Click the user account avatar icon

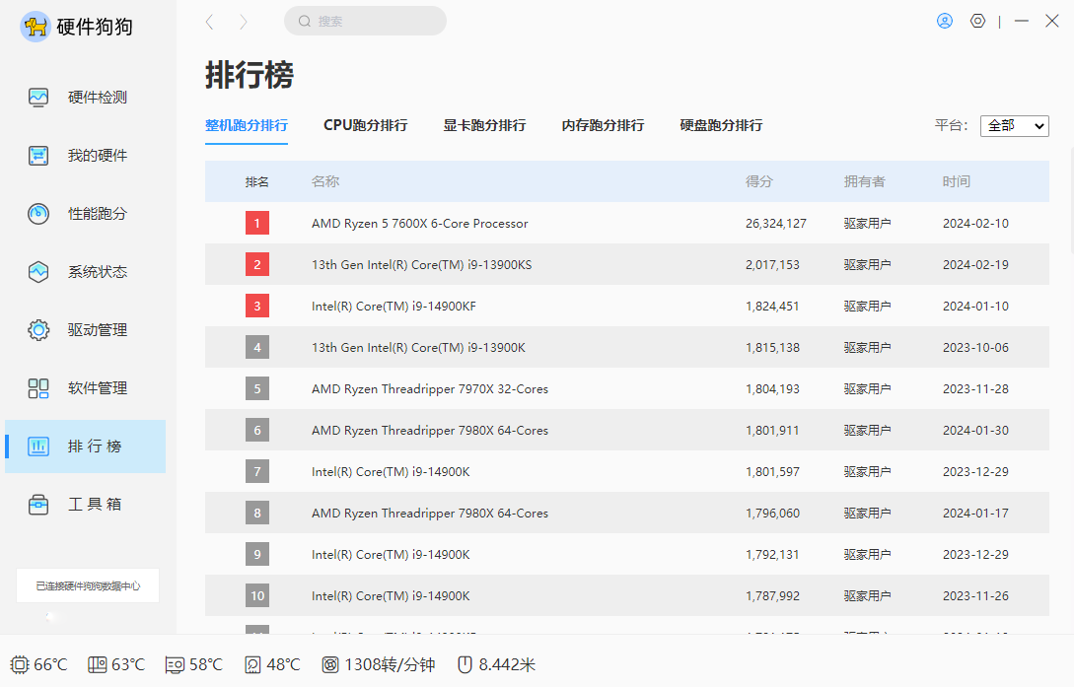tap(945, 21)
